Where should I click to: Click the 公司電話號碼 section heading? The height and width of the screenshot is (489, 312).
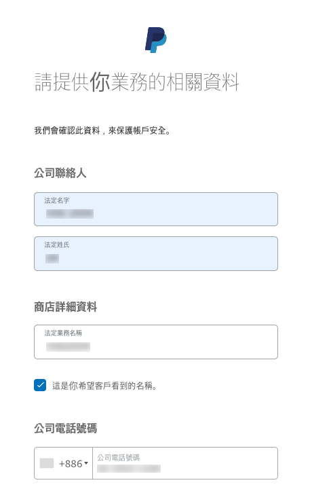(65, 428)
